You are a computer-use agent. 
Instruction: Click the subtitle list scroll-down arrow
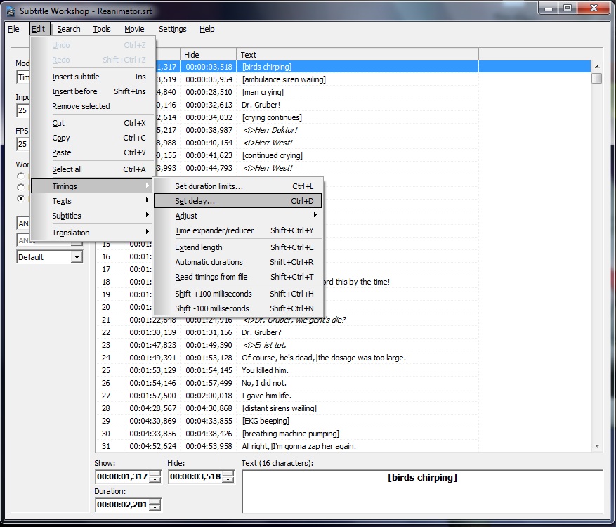tap(597, 446)
